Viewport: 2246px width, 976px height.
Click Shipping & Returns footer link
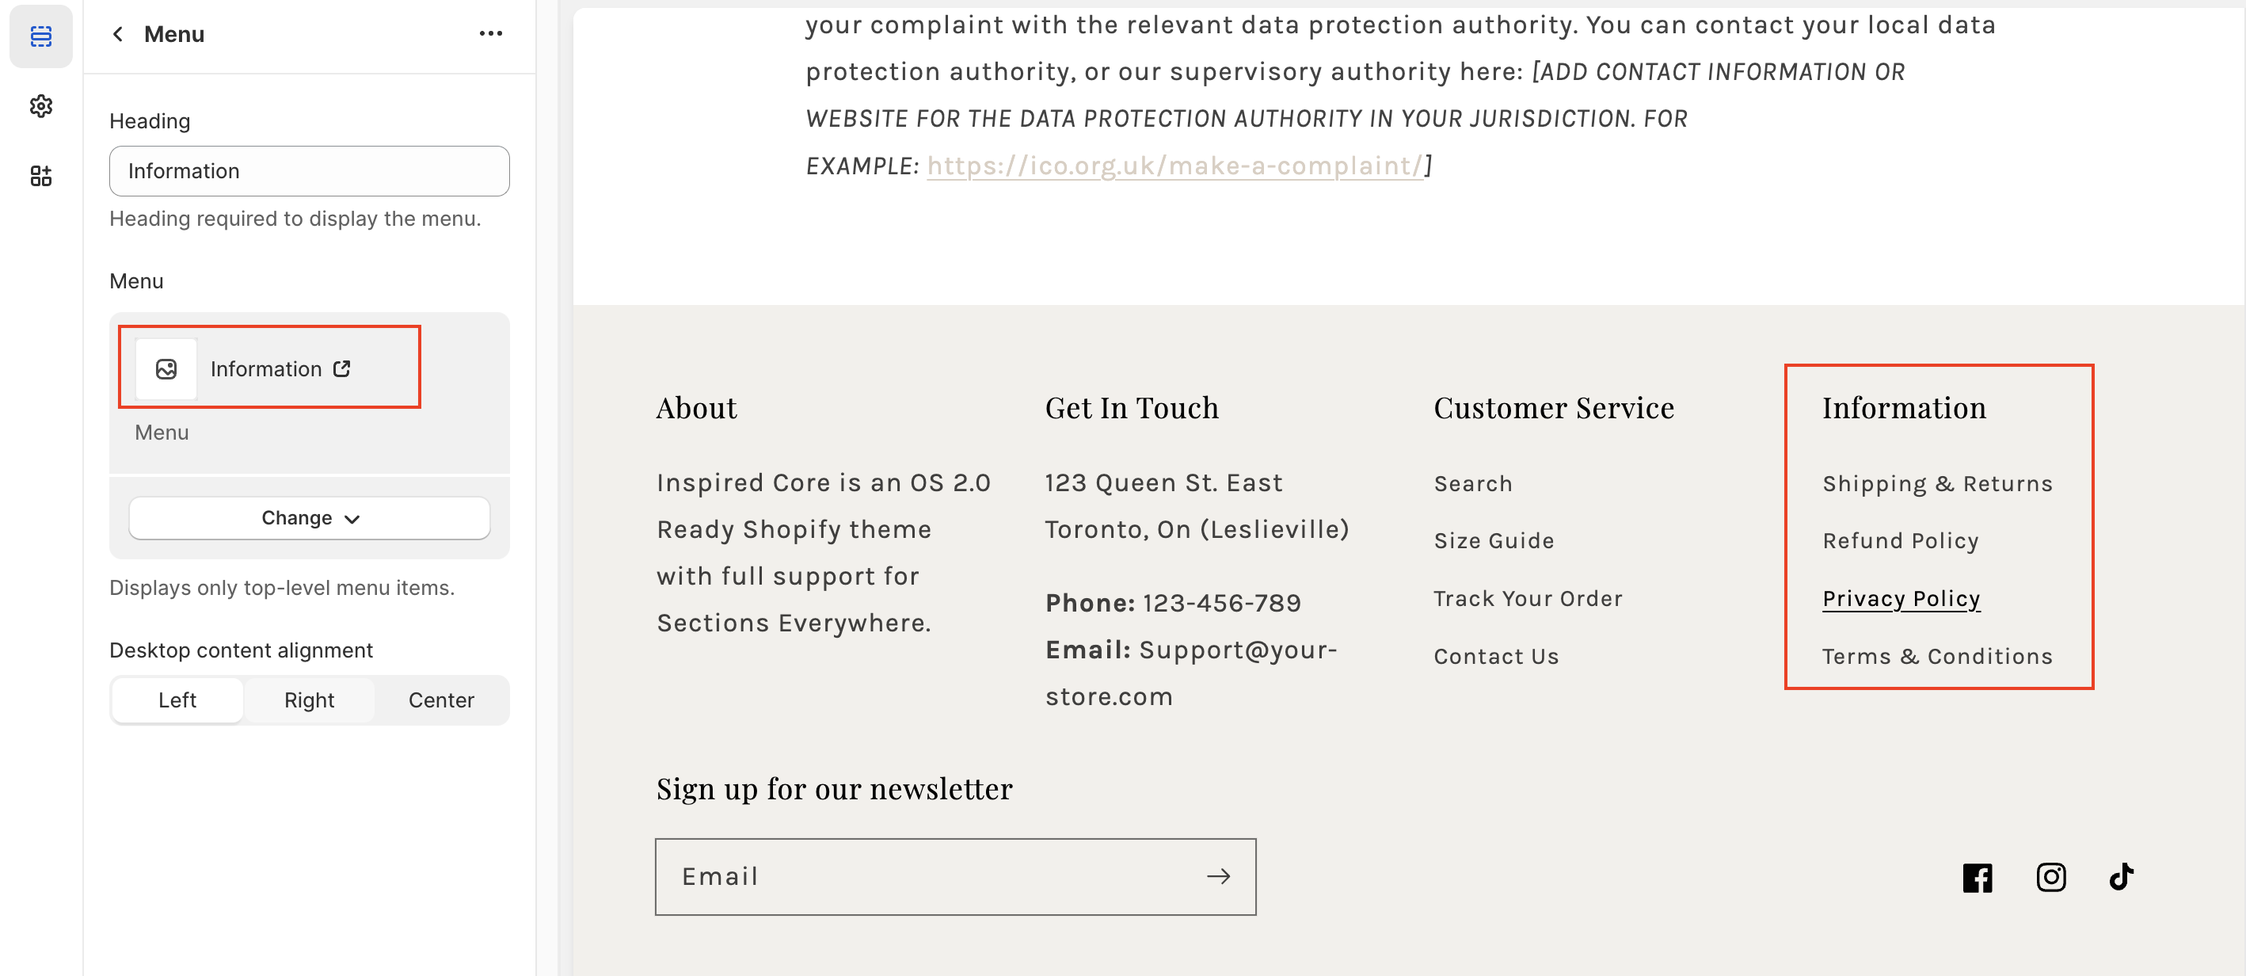[1936, 483]
